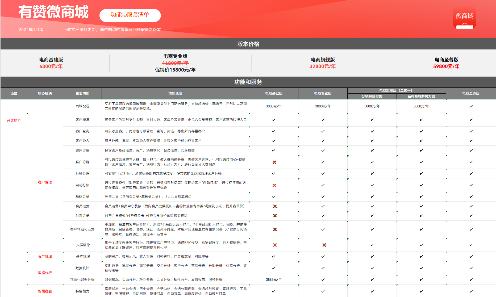Click red X for 人群画像 in 电商基础版
496x297 pixels.
(275, 245)
